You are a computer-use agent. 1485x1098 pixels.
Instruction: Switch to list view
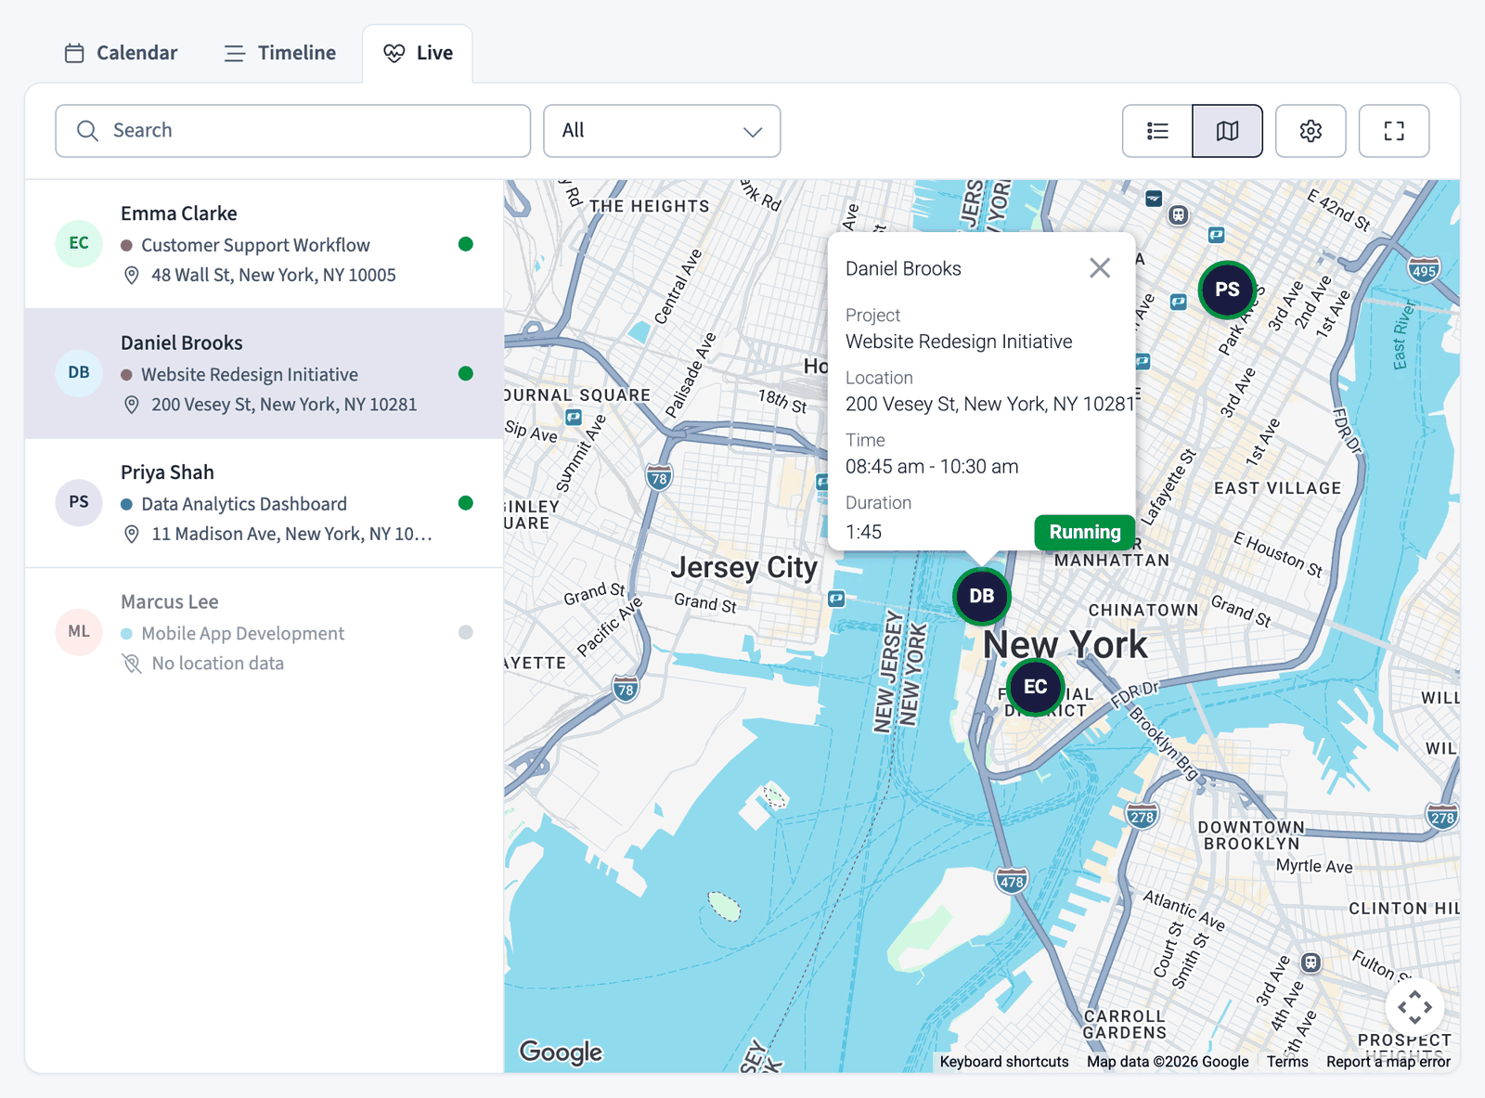click(x=1157, y=131)
